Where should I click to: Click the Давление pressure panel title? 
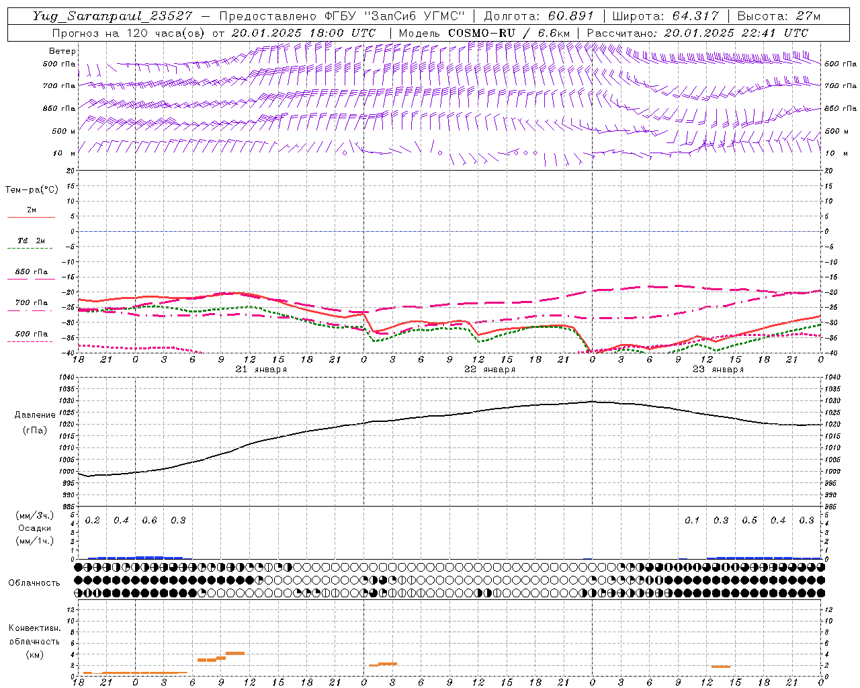point(34,415)
